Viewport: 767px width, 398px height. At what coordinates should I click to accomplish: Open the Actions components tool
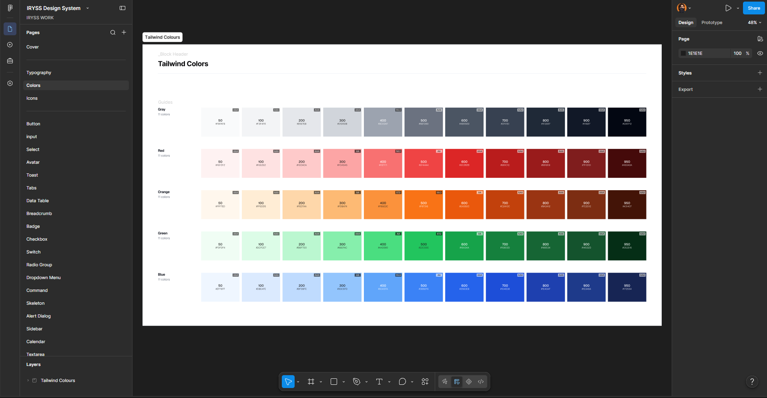425,382
